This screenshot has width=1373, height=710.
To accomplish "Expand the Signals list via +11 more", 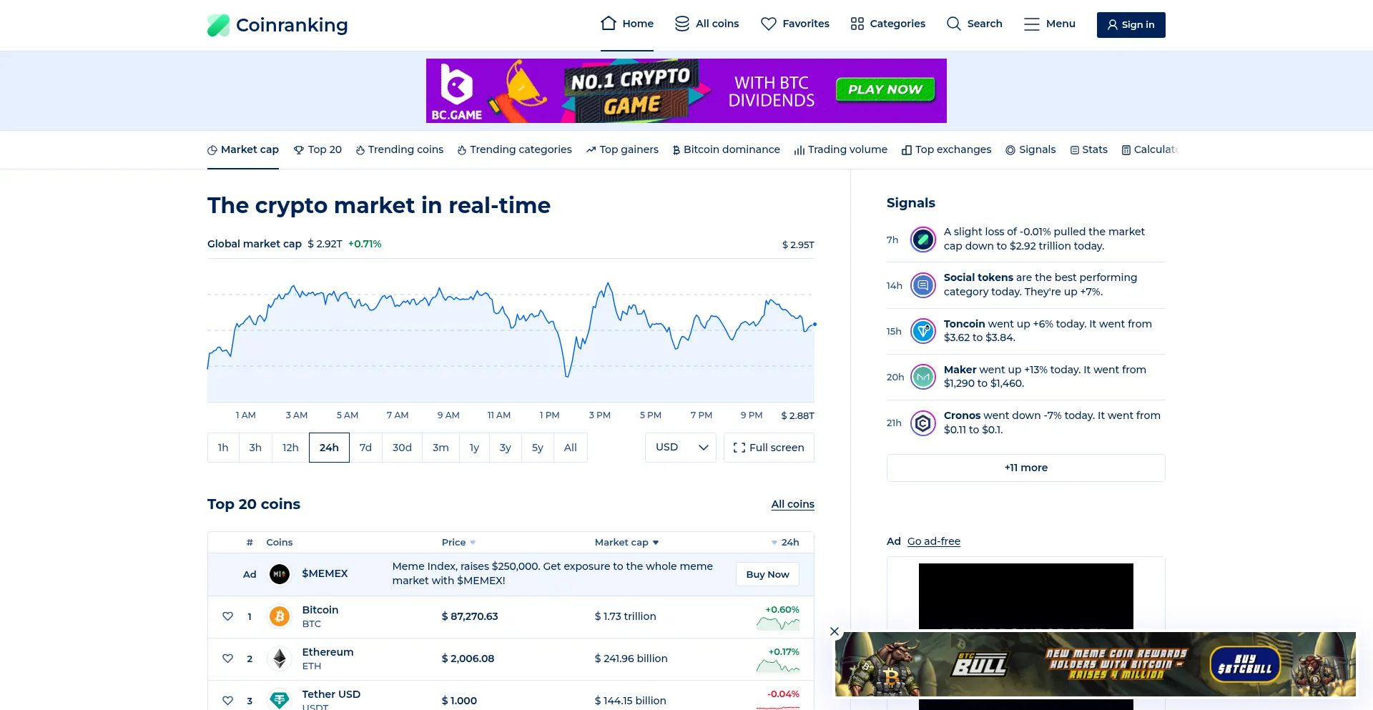I will (1025, 468).
